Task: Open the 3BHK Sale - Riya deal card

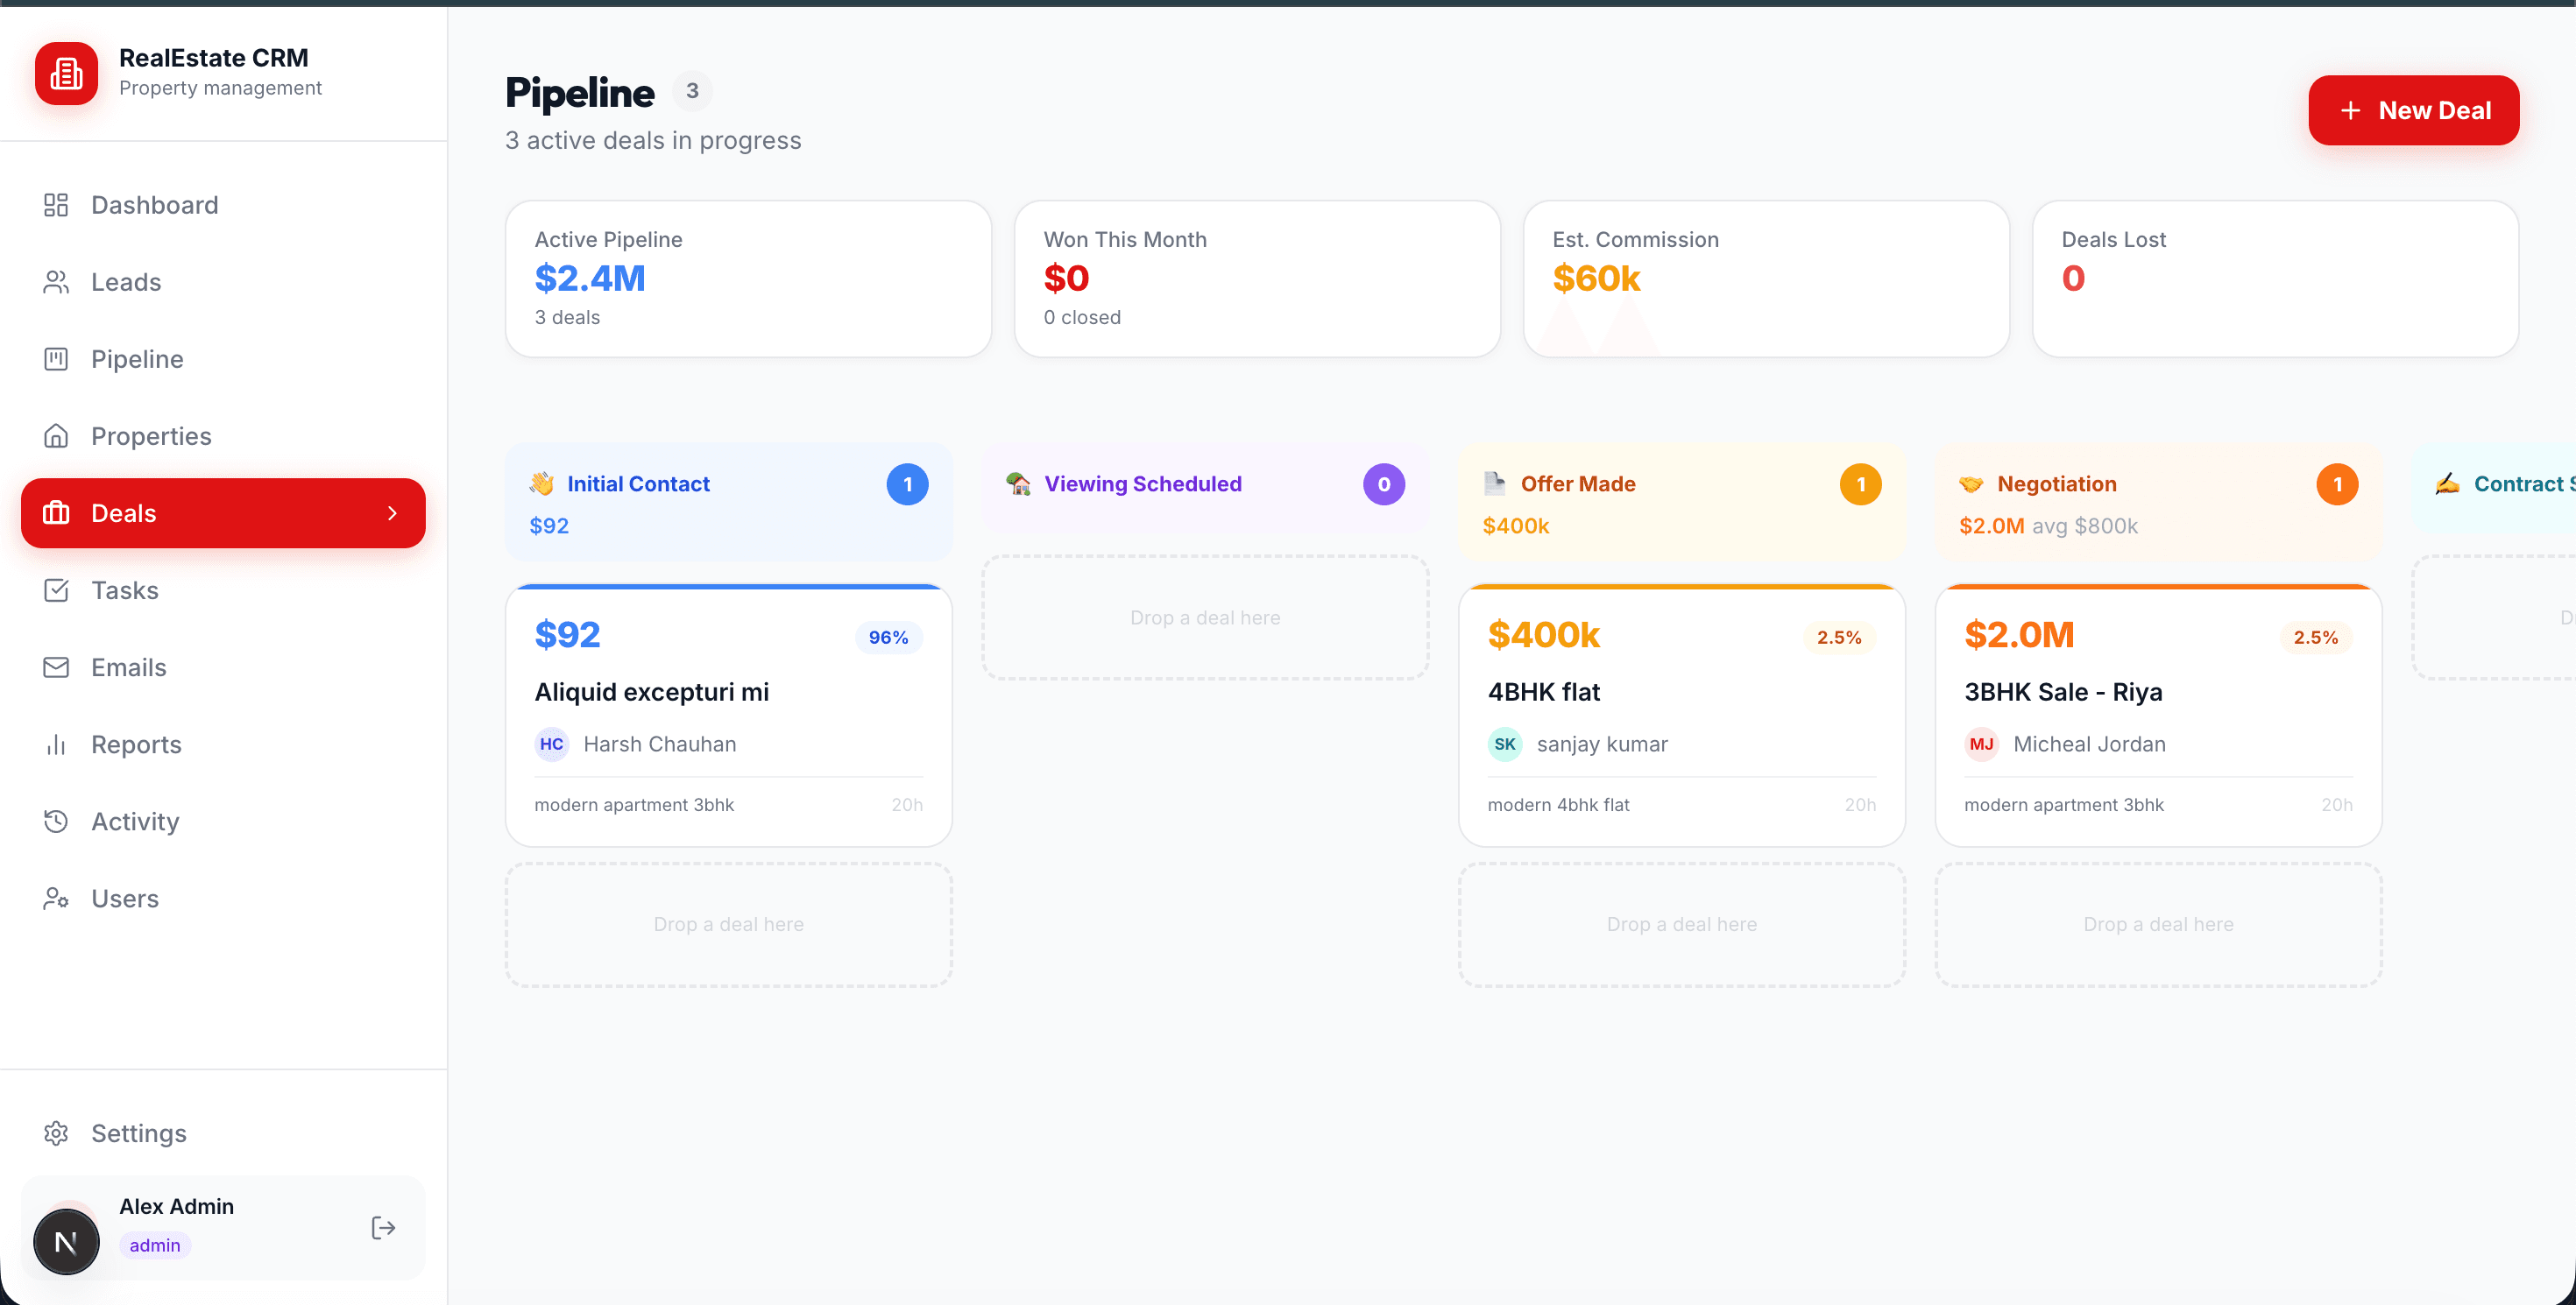Action: point(2157,715)
